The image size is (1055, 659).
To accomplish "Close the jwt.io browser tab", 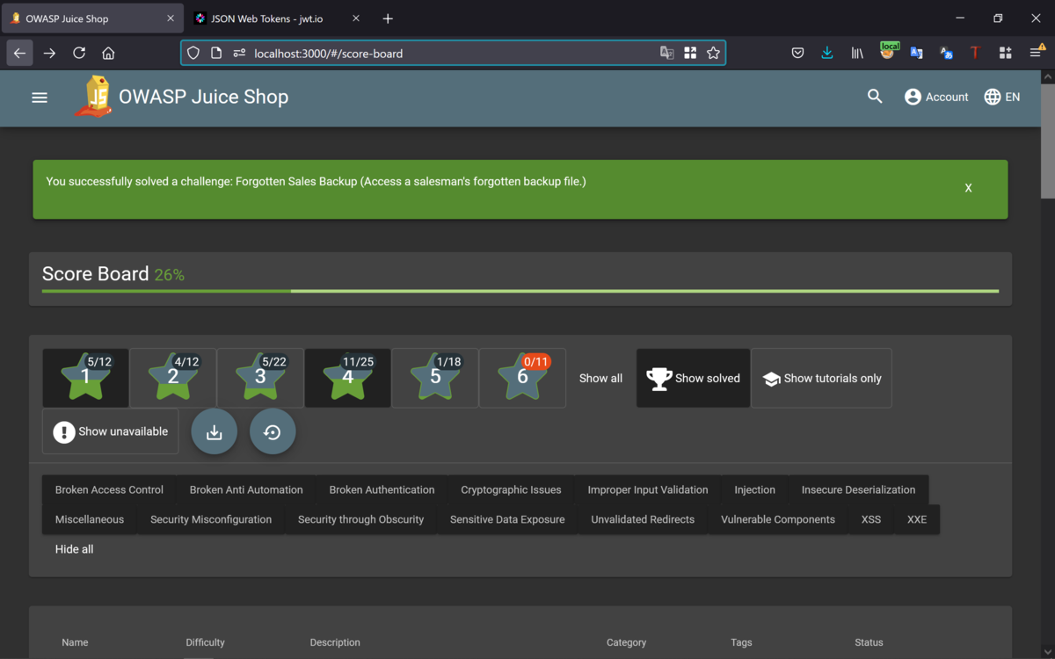I will pyautogui.click(x=356, y=18).
